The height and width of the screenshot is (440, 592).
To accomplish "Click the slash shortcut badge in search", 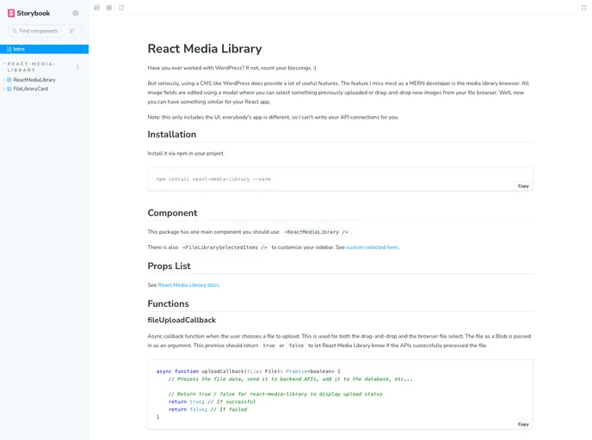I will tap(71, 31).
